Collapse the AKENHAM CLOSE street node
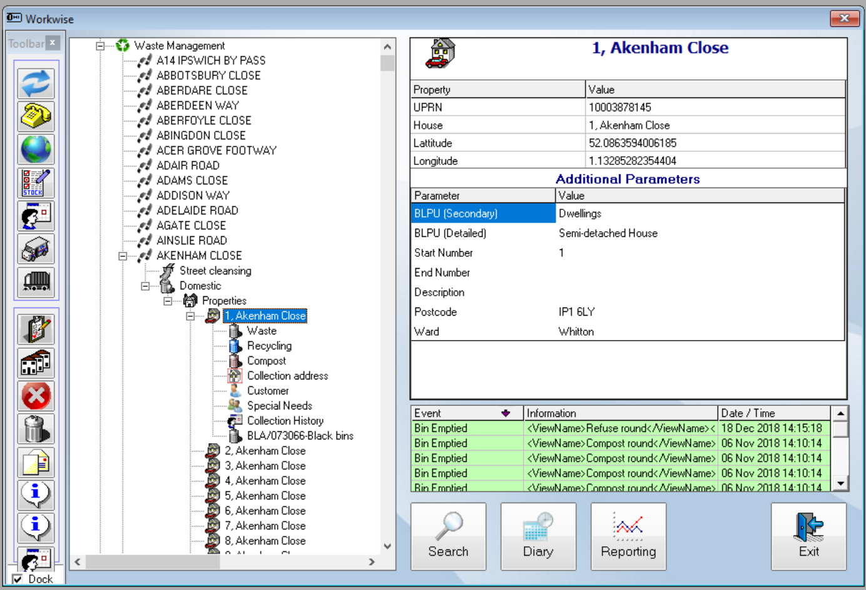 [x=123, y=256]
